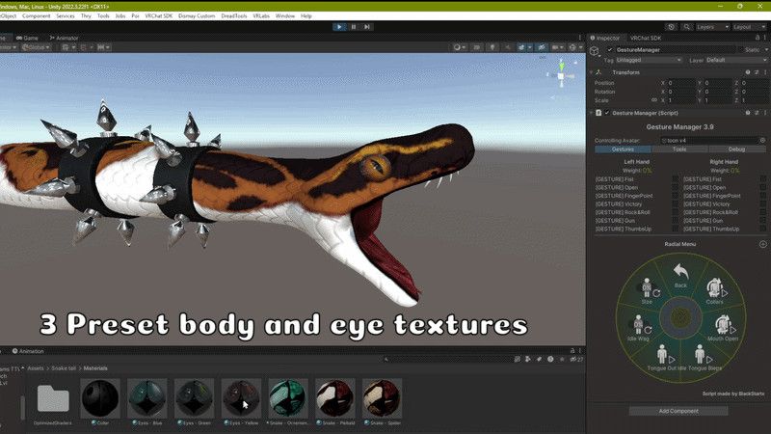This screenshot has width=771, height=434.
Task: Open the shading mode dropdown in scene toolbar
Action: pyautogui.click(x=460, y=47)
